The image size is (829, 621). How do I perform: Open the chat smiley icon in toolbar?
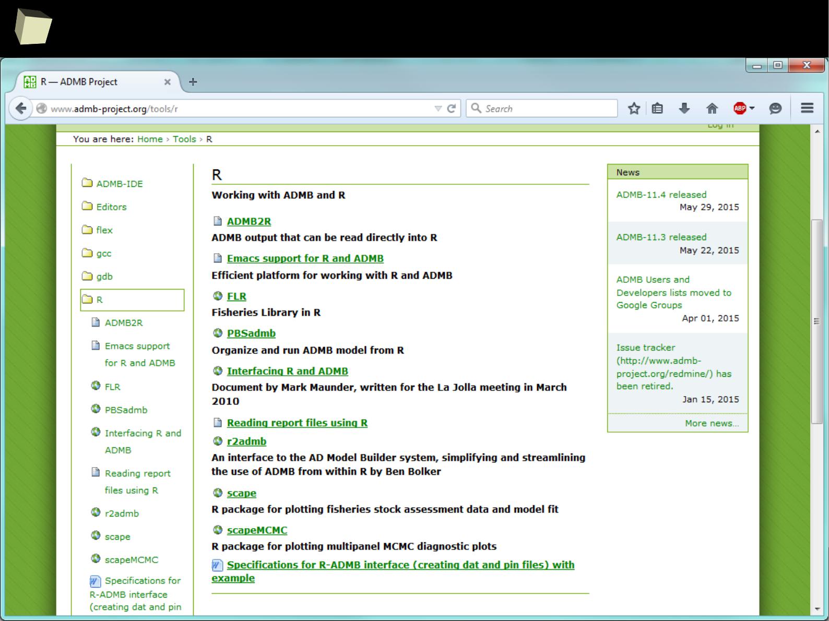[775, 109]
